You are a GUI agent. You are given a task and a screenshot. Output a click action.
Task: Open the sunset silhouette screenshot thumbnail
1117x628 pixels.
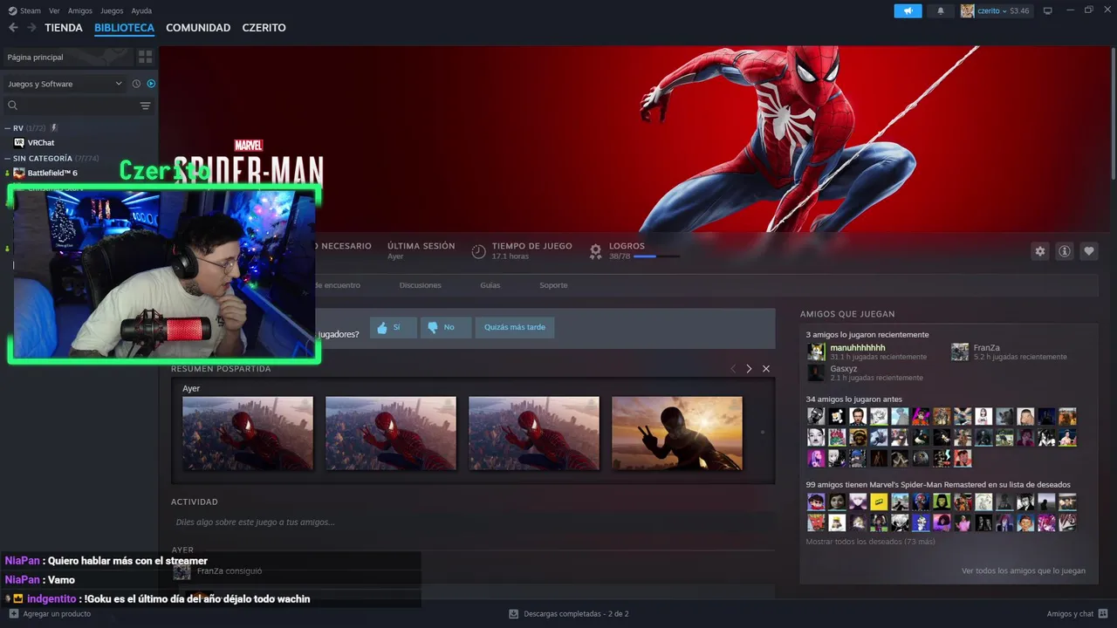click(x=677, y=433)
